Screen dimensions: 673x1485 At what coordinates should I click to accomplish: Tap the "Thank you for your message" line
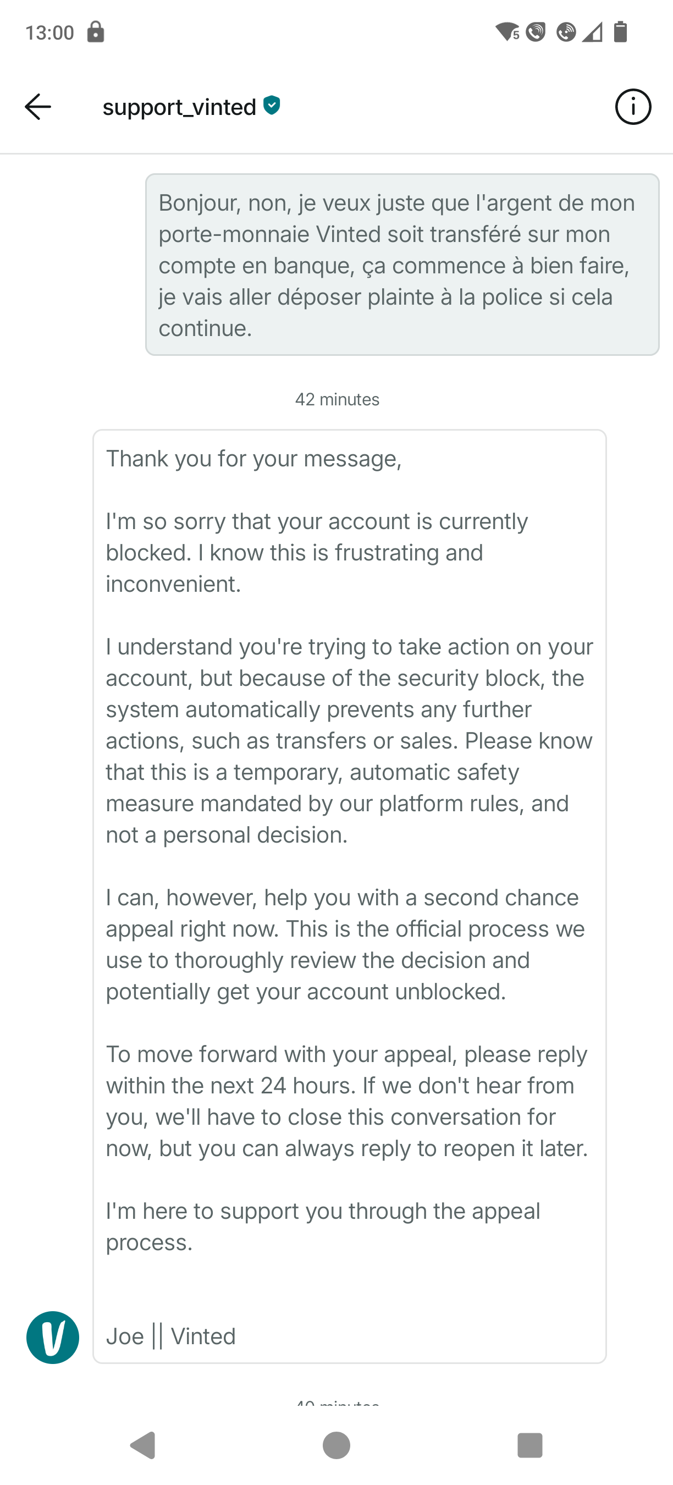[x=253, y=459]
